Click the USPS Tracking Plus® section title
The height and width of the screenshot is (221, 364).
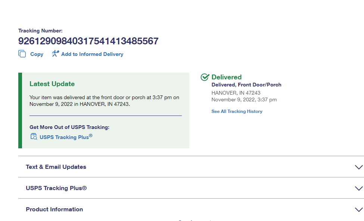pyautogui.click(x=56, y=188)
